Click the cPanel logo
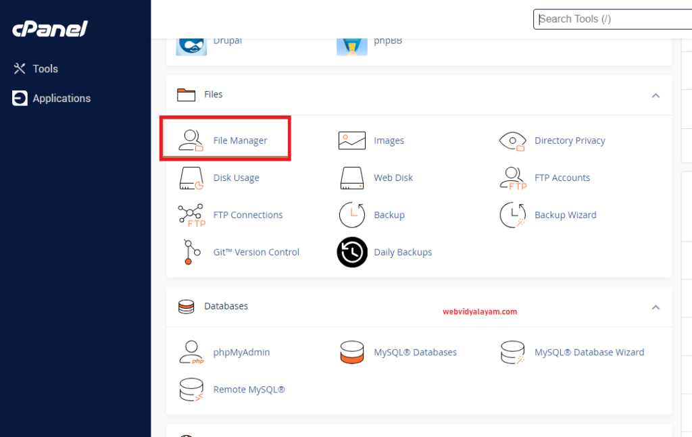The height and width of the screenshot is (437, 692). pyautogui.click(x=50, y=29)
